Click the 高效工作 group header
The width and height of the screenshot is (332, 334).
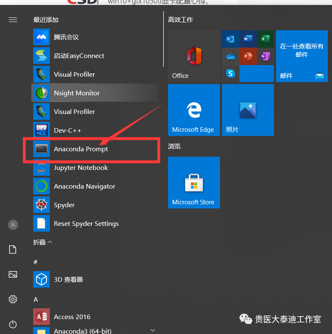(x=181, y=20)
